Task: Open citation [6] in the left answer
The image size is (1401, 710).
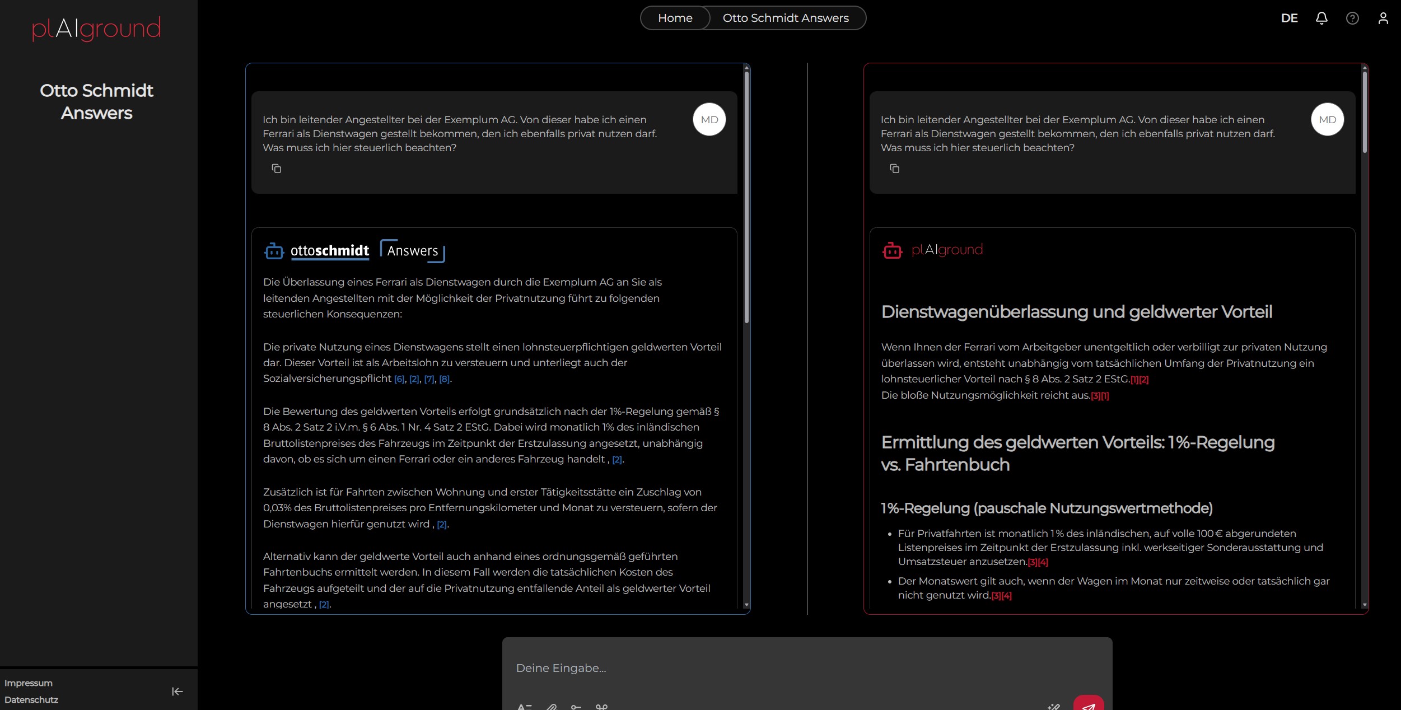Action: coord(399,379)
